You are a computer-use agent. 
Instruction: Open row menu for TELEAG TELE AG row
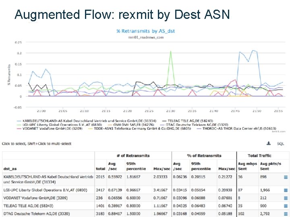point(286,206)
